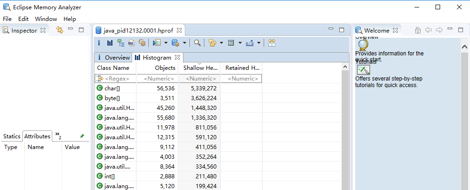Click the Objects Numeric filter field
This screenshot has width=470, height=190.
(x=157, y=79)
